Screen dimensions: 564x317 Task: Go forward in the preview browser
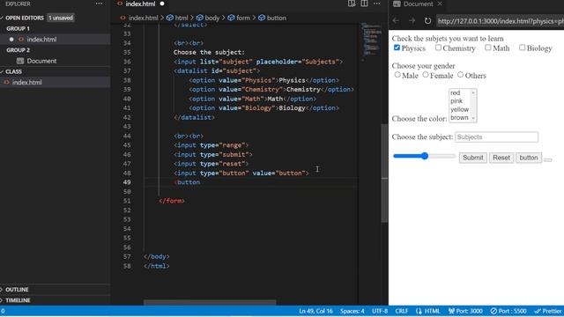[x=412, y=21]
